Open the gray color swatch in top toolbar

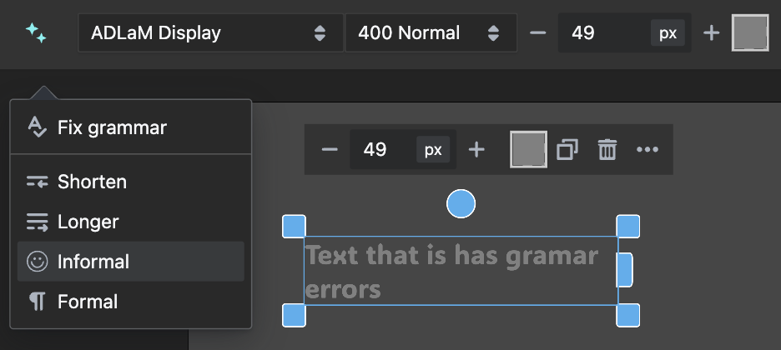pyautogui.click(x=750, y=32)
